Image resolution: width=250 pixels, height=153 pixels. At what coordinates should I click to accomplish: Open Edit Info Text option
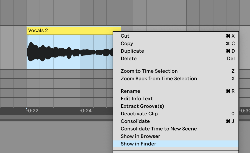pos(137,99)
